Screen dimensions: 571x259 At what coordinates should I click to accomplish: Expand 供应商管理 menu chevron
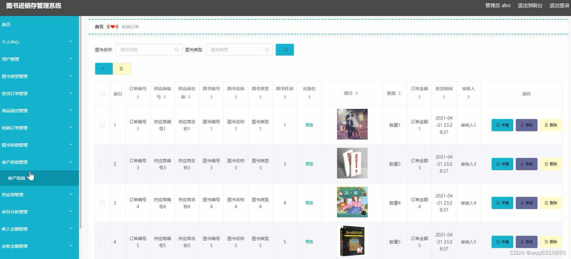(71, 194)
